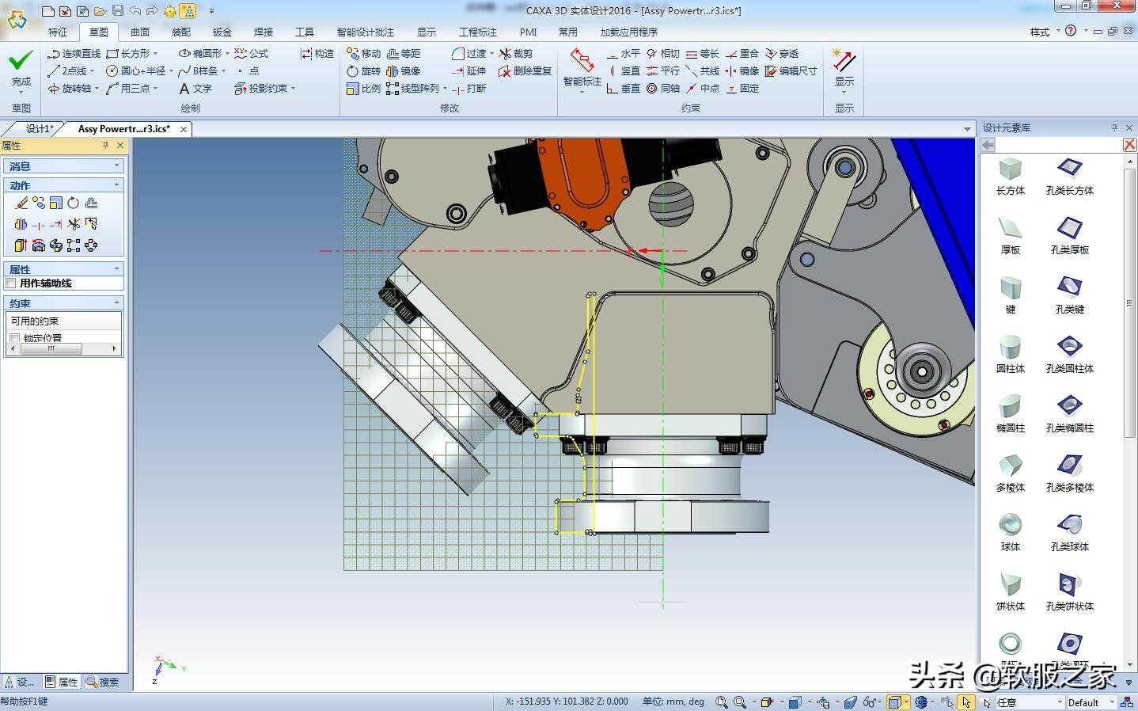The height and width of the screenshot is (711, 1138).
Task: Switch to the 设计1* document tab
Action: (x=40, y=128)
